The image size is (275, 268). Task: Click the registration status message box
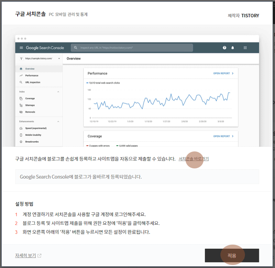tap(137, 176)
